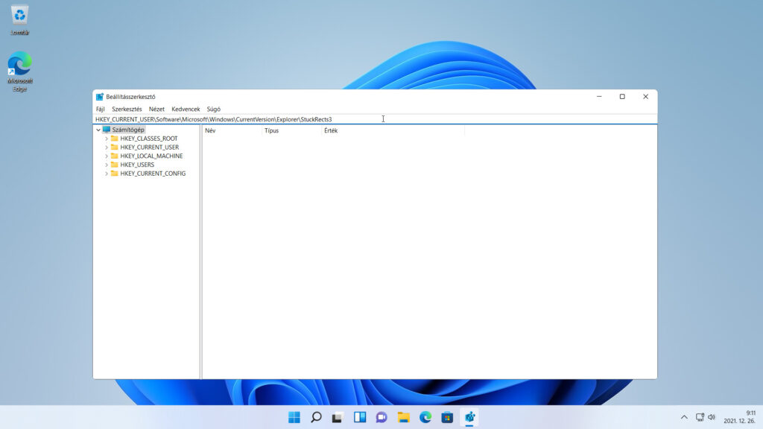Open the Szerkesztés menu
The image size is (763, 429).
(x=127, y=109)
